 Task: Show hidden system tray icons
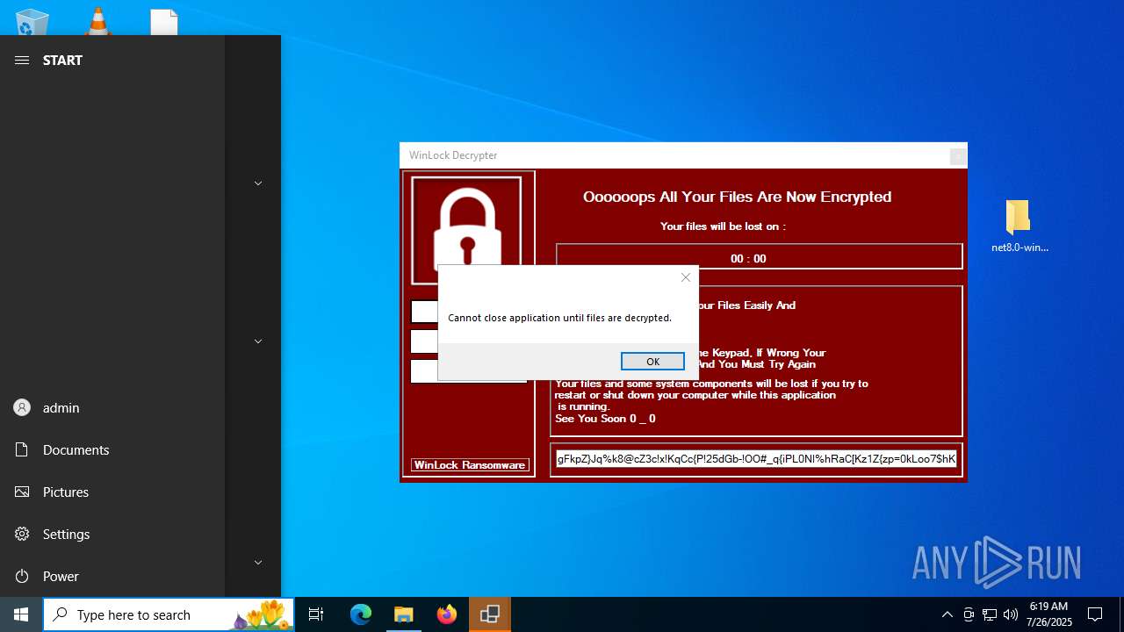[x=947, y=614]
